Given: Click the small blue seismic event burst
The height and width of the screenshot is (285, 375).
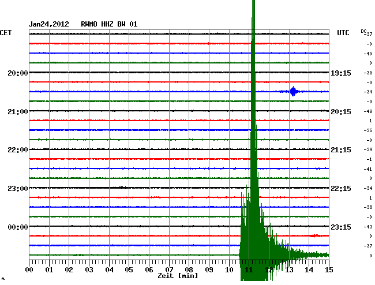Looking at the screenshot, I should (x=293, y=91).
